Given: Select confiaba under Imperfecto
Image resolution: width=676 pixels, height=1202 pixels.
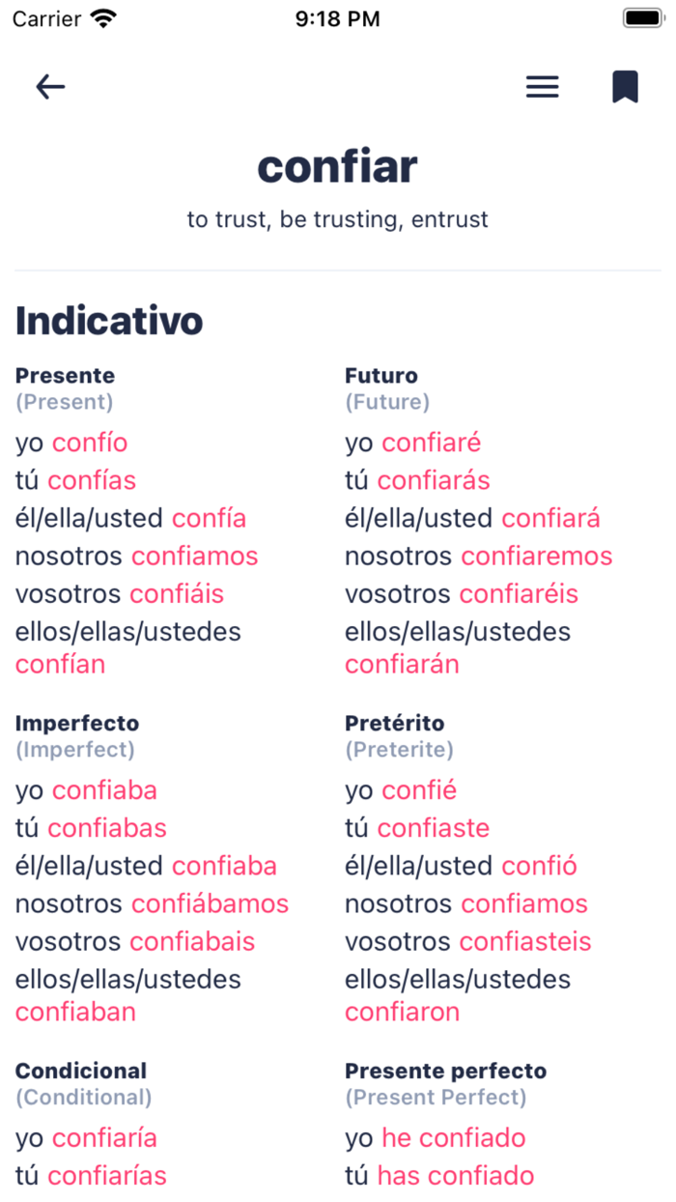Looking at the screenshot, I should point(103,789).
